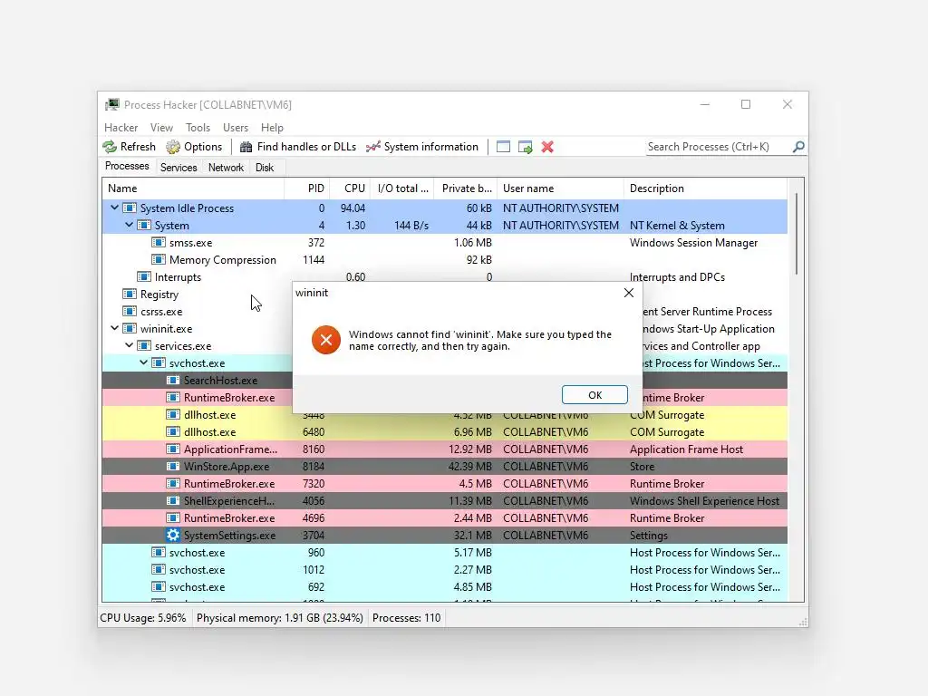The image size is (928, 696).
Task: Open the Users menu
Action: (x=236, y=127)
